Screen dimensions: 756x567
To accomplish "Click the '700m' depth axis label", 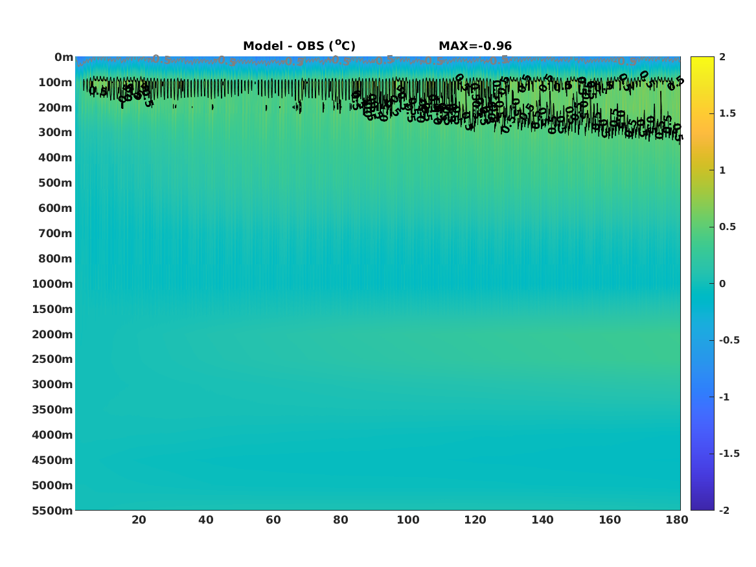I will 56,233.
